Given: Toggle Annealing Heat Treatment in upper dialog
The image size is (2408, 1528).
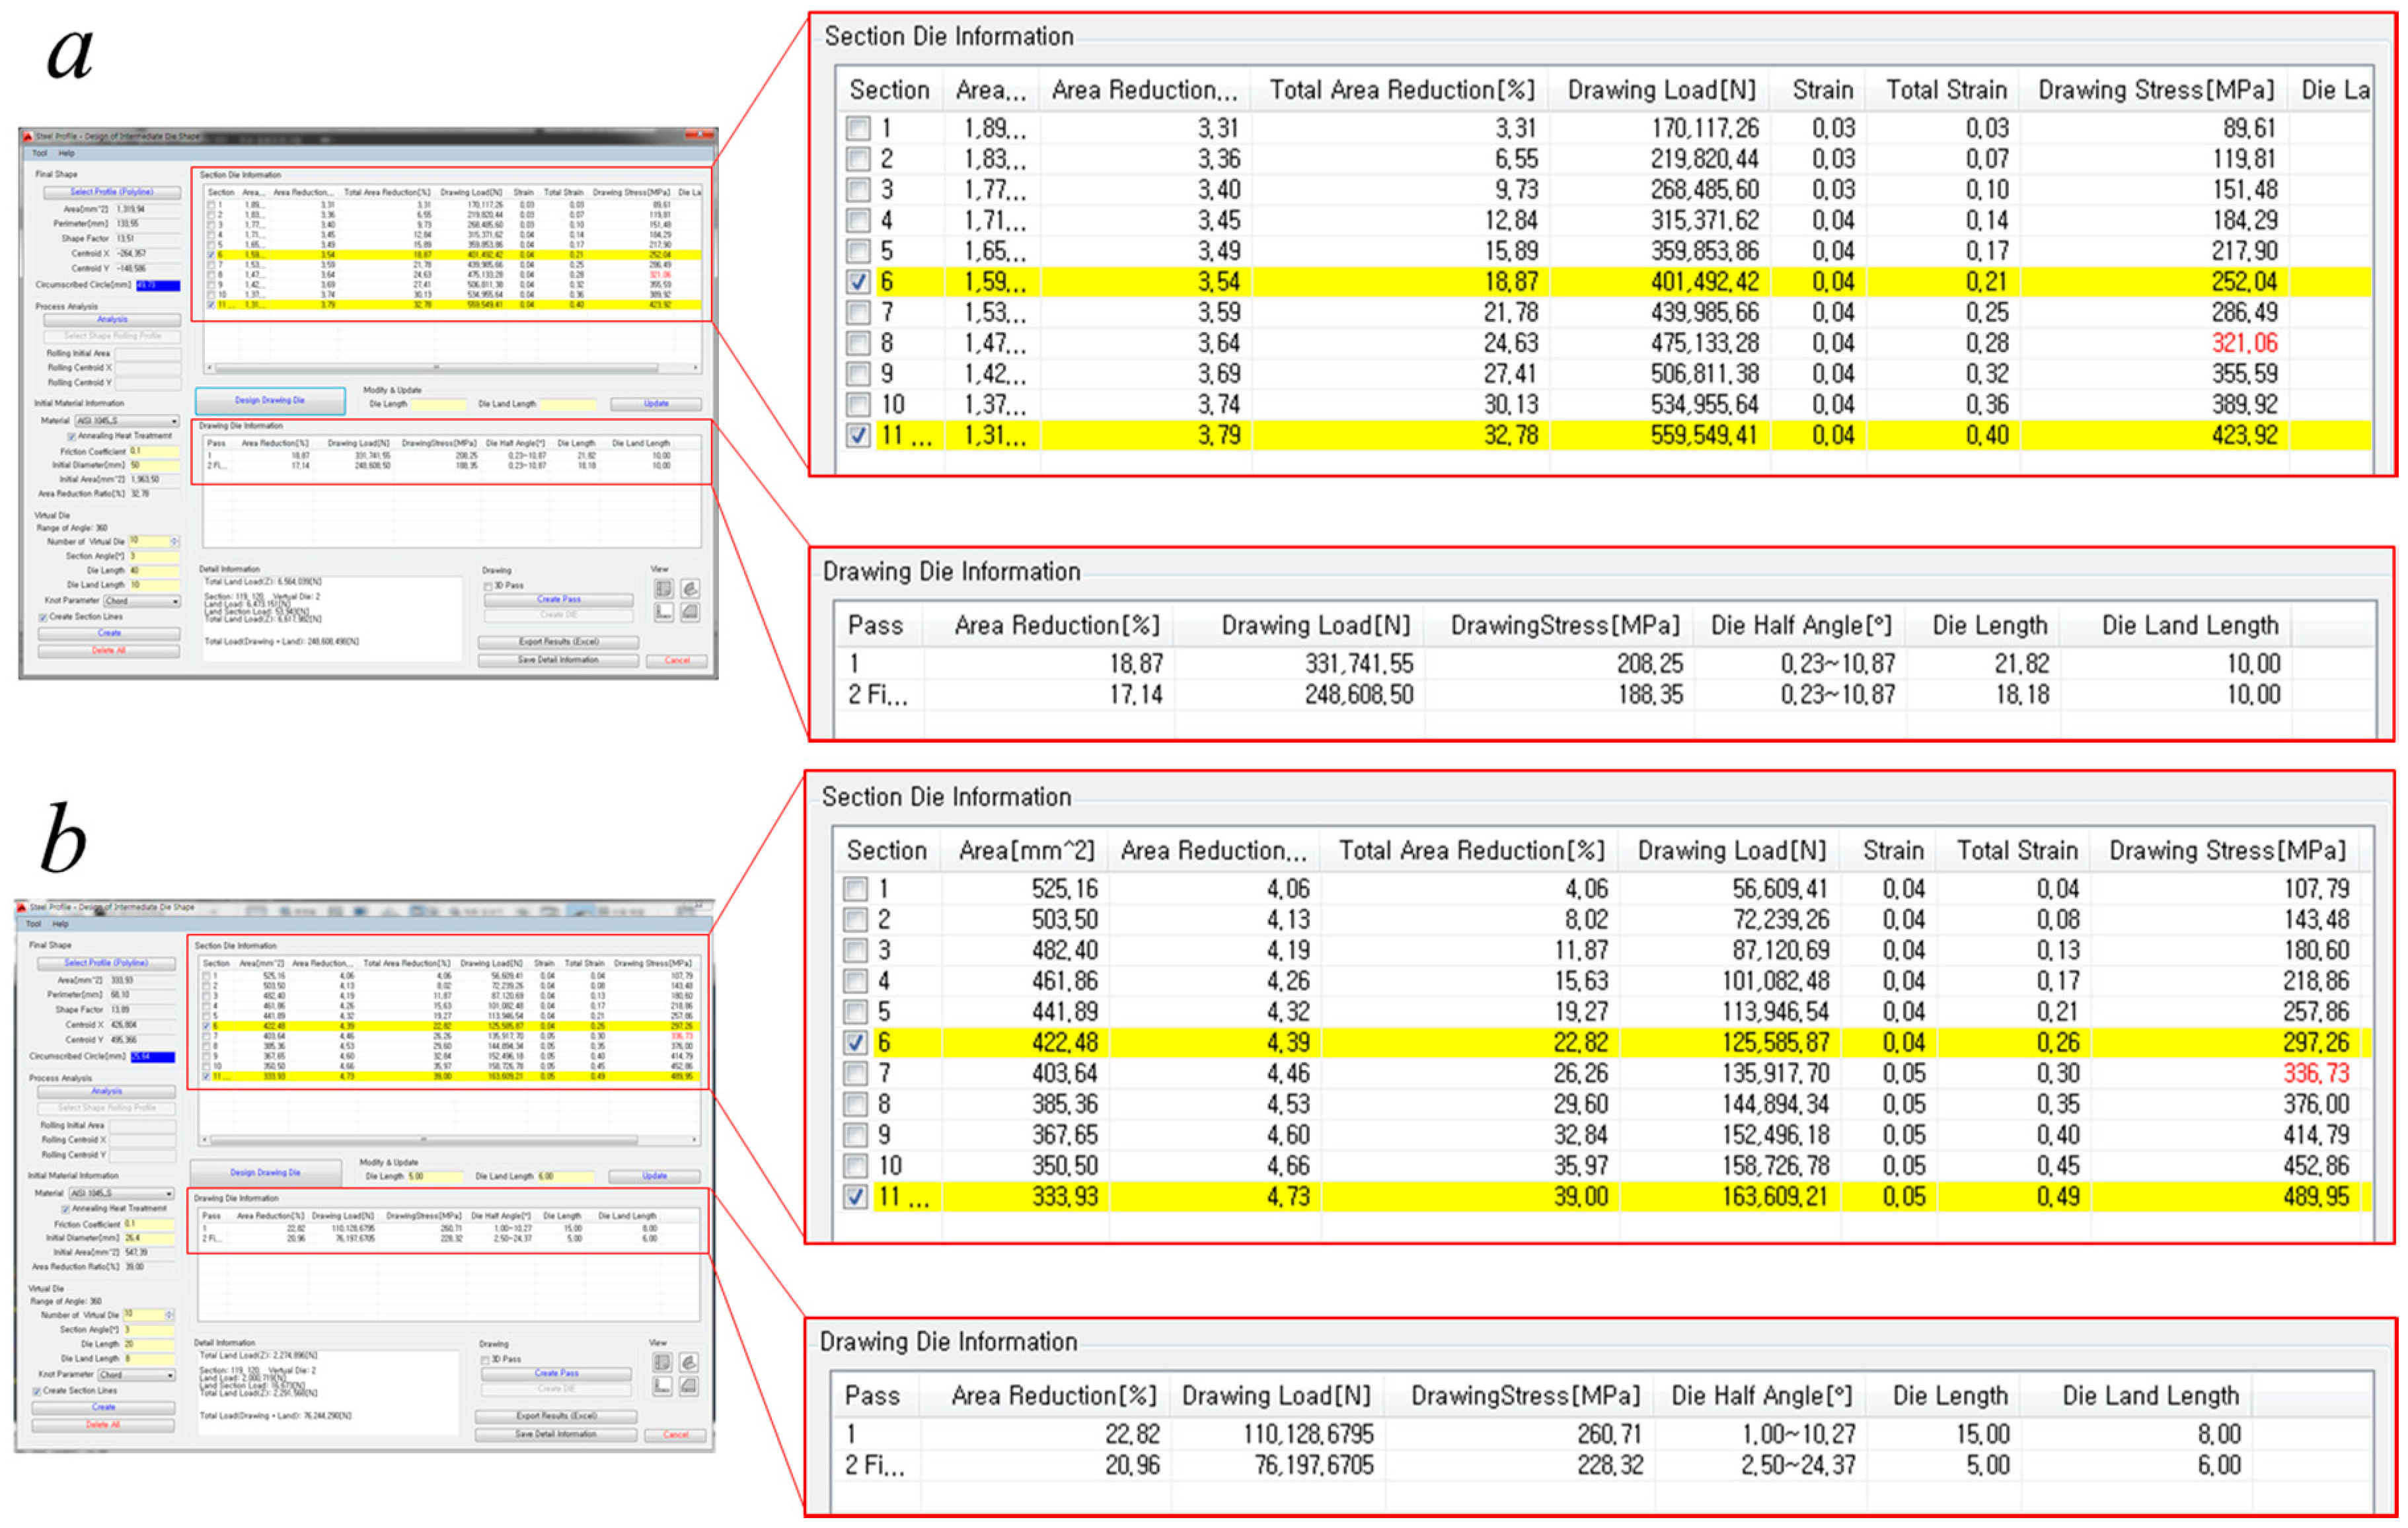Looking at the screenshot, I should point(71,436).
